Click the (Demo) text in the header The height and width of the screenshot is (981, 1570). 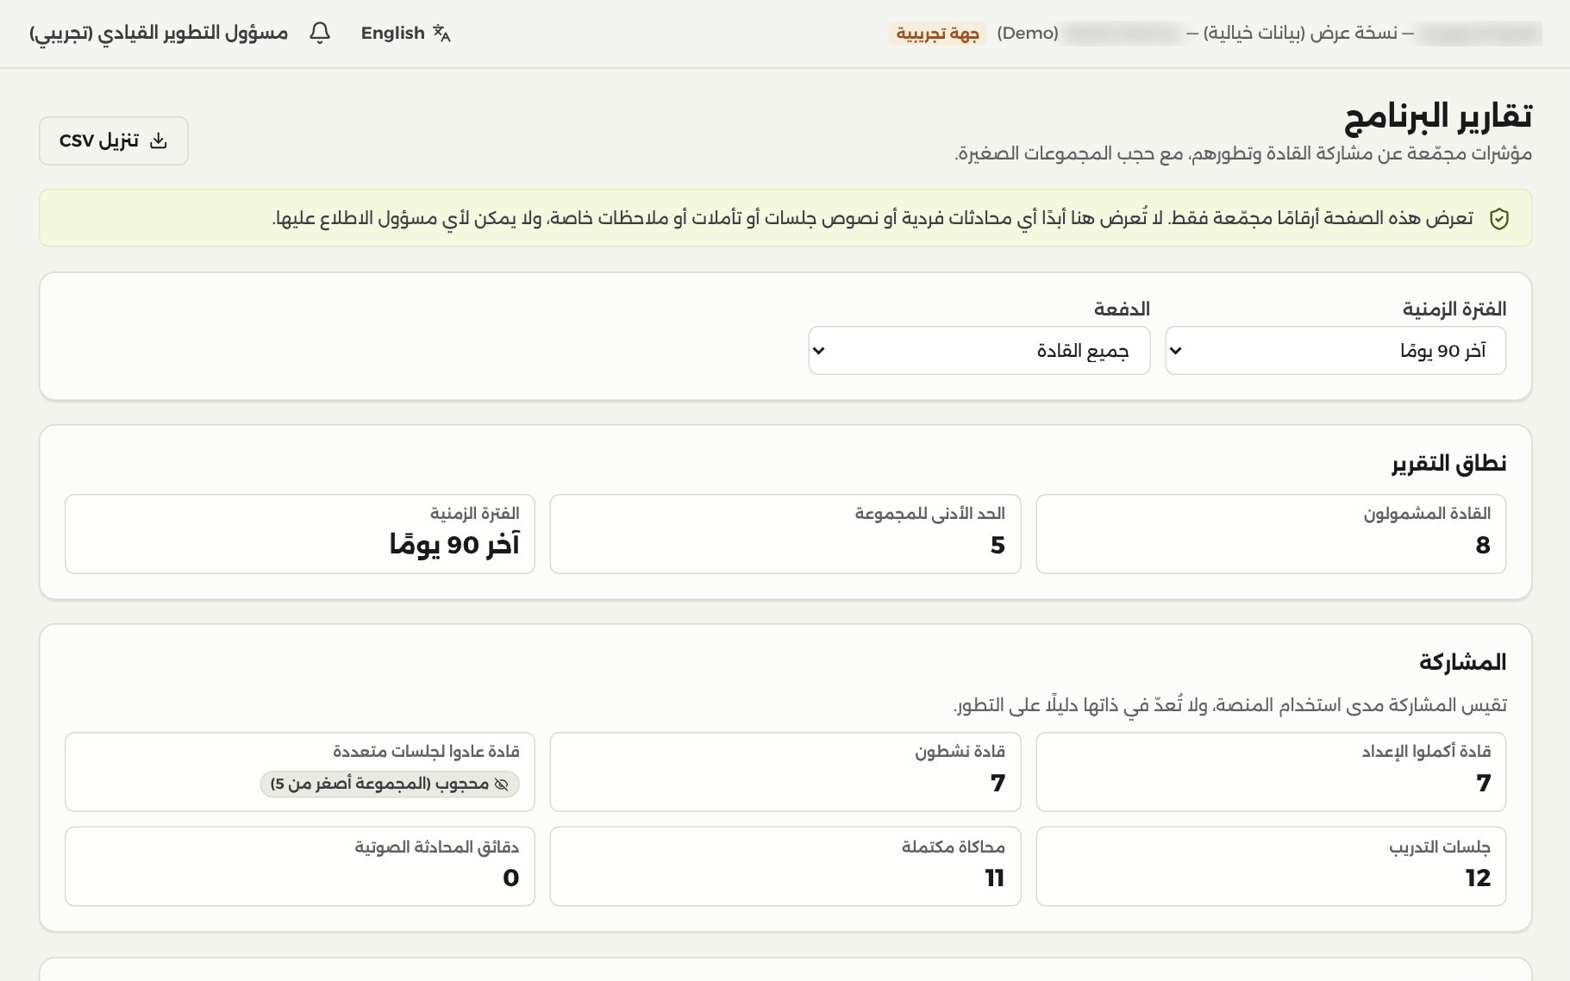pyautogui.click(x=1028, y=33)
